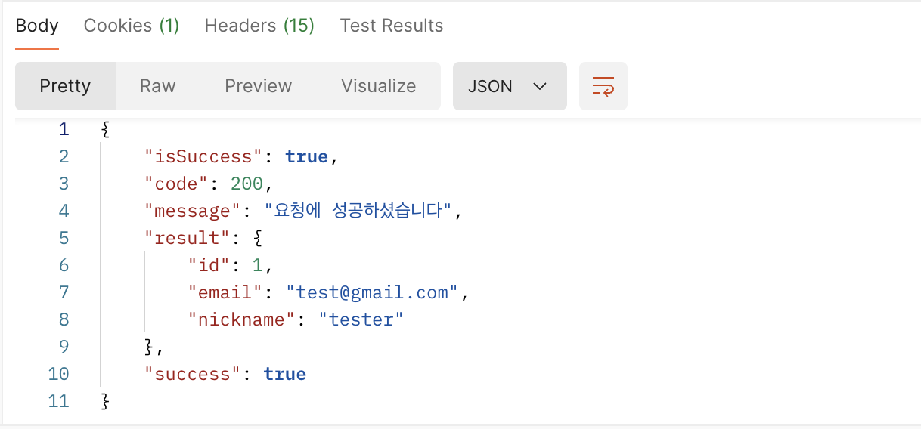The image size is (921, 429).
Task: Switch to Preview response view
Action: point(258,86)
